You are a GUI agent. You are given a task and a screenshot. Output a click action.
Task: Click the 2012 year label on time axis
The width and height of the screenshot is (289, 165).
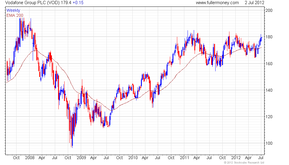coord(236,158)
